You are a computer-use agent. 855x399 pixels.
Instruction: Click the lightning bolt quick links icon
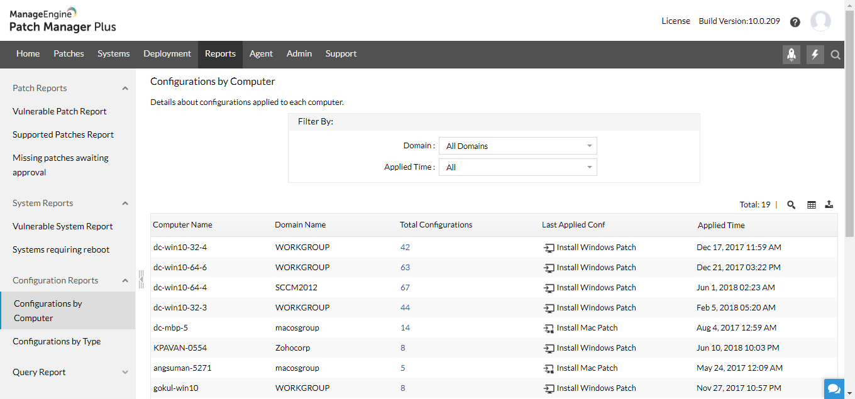click(x=815, y=55)
